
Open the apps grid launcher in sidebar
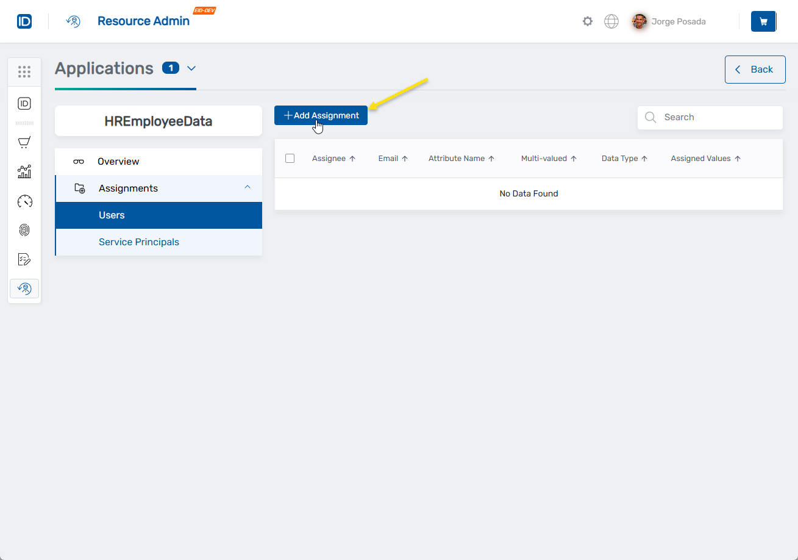tap(24, 71)
